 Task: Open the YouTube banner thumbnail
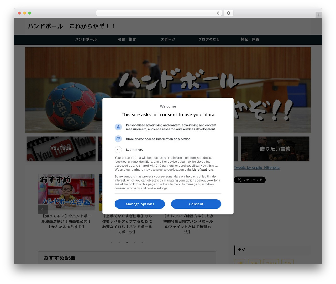[61, 149]
